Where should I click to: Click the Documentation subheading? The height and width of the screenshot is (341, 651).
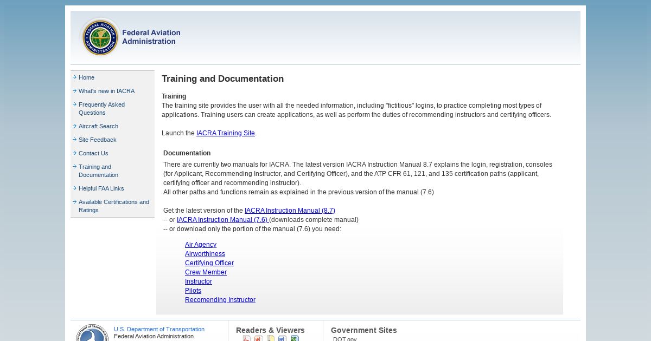[x=187, y=153]
